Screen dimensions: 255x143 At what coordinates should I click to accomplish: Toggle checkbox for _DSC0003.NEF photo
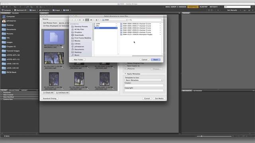pos(63,68)
